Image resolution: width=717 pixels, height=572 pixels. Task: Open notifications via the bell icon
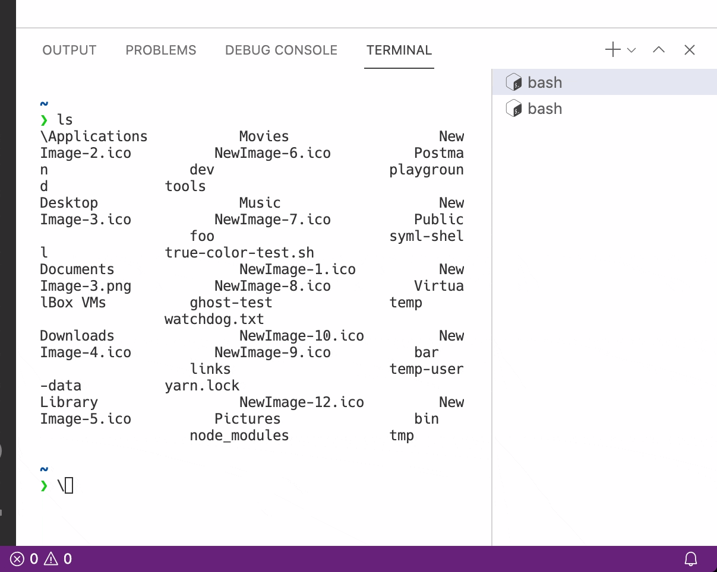point(690,558)
